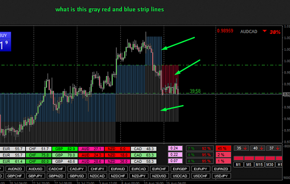Viewport: 290px width, 184px height.
Task: Click the pink 0.22 value box
Action: pyautogui.click(x=175, y=155)
